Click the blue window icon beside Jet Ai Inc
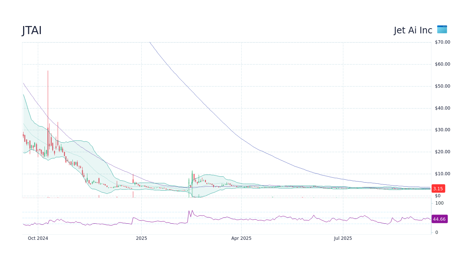Viewport: 470px width, 264px height. click(442, 29)
